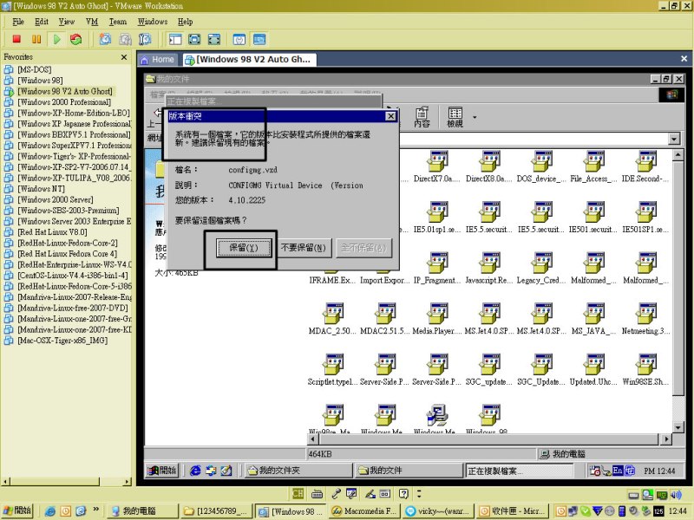
Task: Select the MDAC_2.50 file icon
Action: pos(332,319)
